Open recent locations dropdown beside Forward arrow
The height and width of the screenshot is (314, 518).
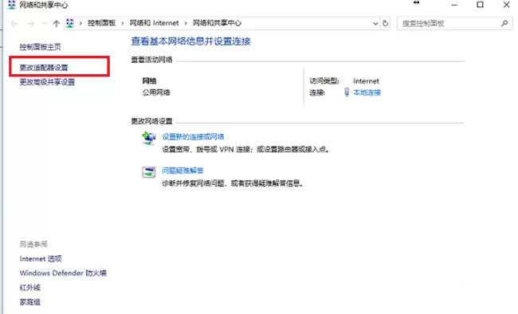click(45, 23)
